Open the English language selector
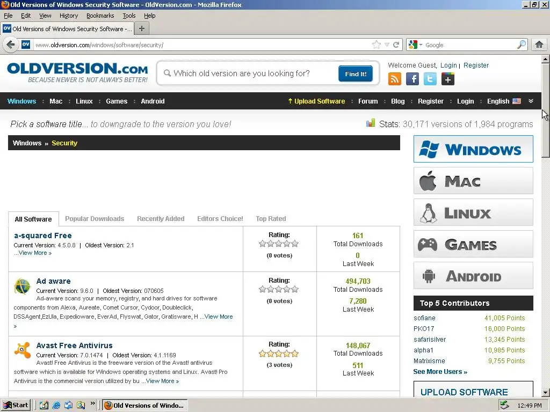The image size is (550, 412). click(x=504, y=101)
